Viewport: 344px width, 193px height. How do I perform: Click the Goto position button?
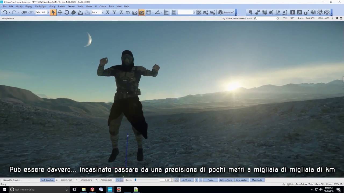[x=242, y=180]
